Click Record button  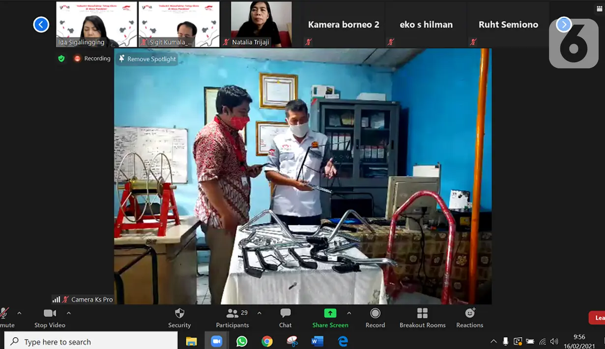pos(375,318)
